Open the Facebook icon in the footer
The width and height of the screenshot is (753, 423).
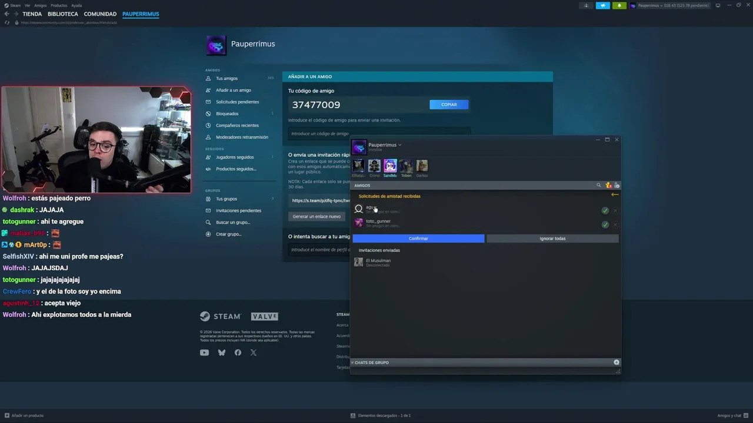coord(238,352)
